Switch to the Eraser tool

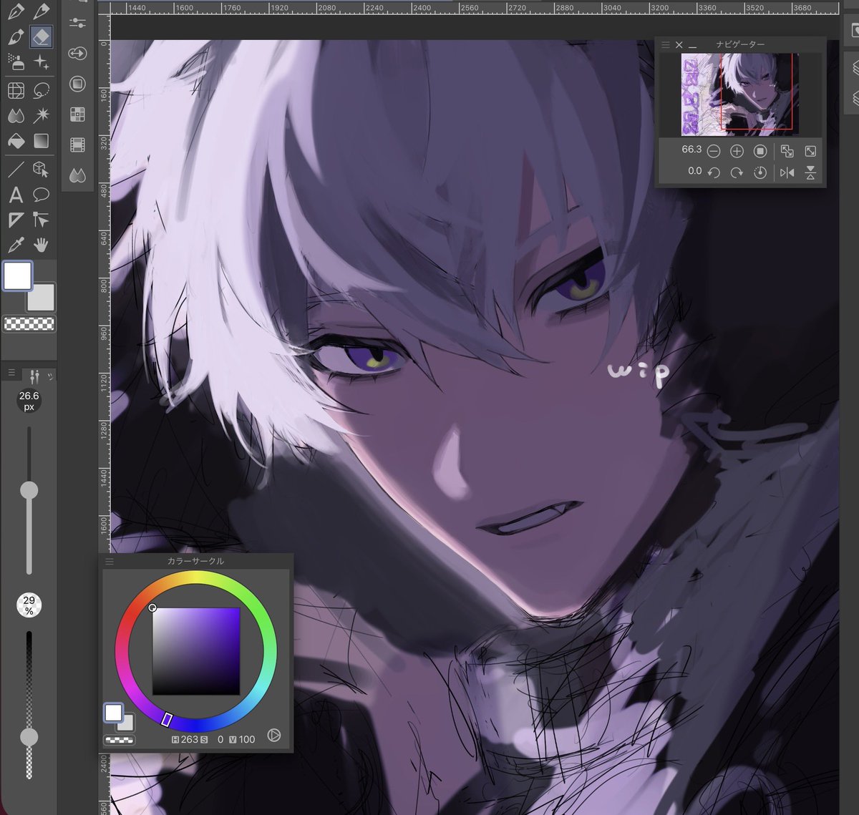[41, 36]
